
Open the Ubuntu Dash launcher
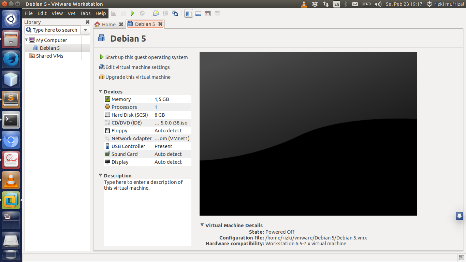11,19
